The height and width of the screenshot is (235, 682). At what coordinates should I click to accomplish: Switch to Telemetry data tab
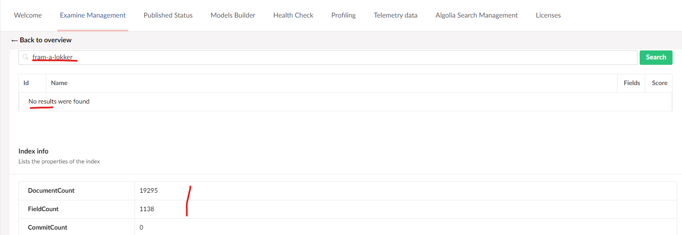[395, 15]
